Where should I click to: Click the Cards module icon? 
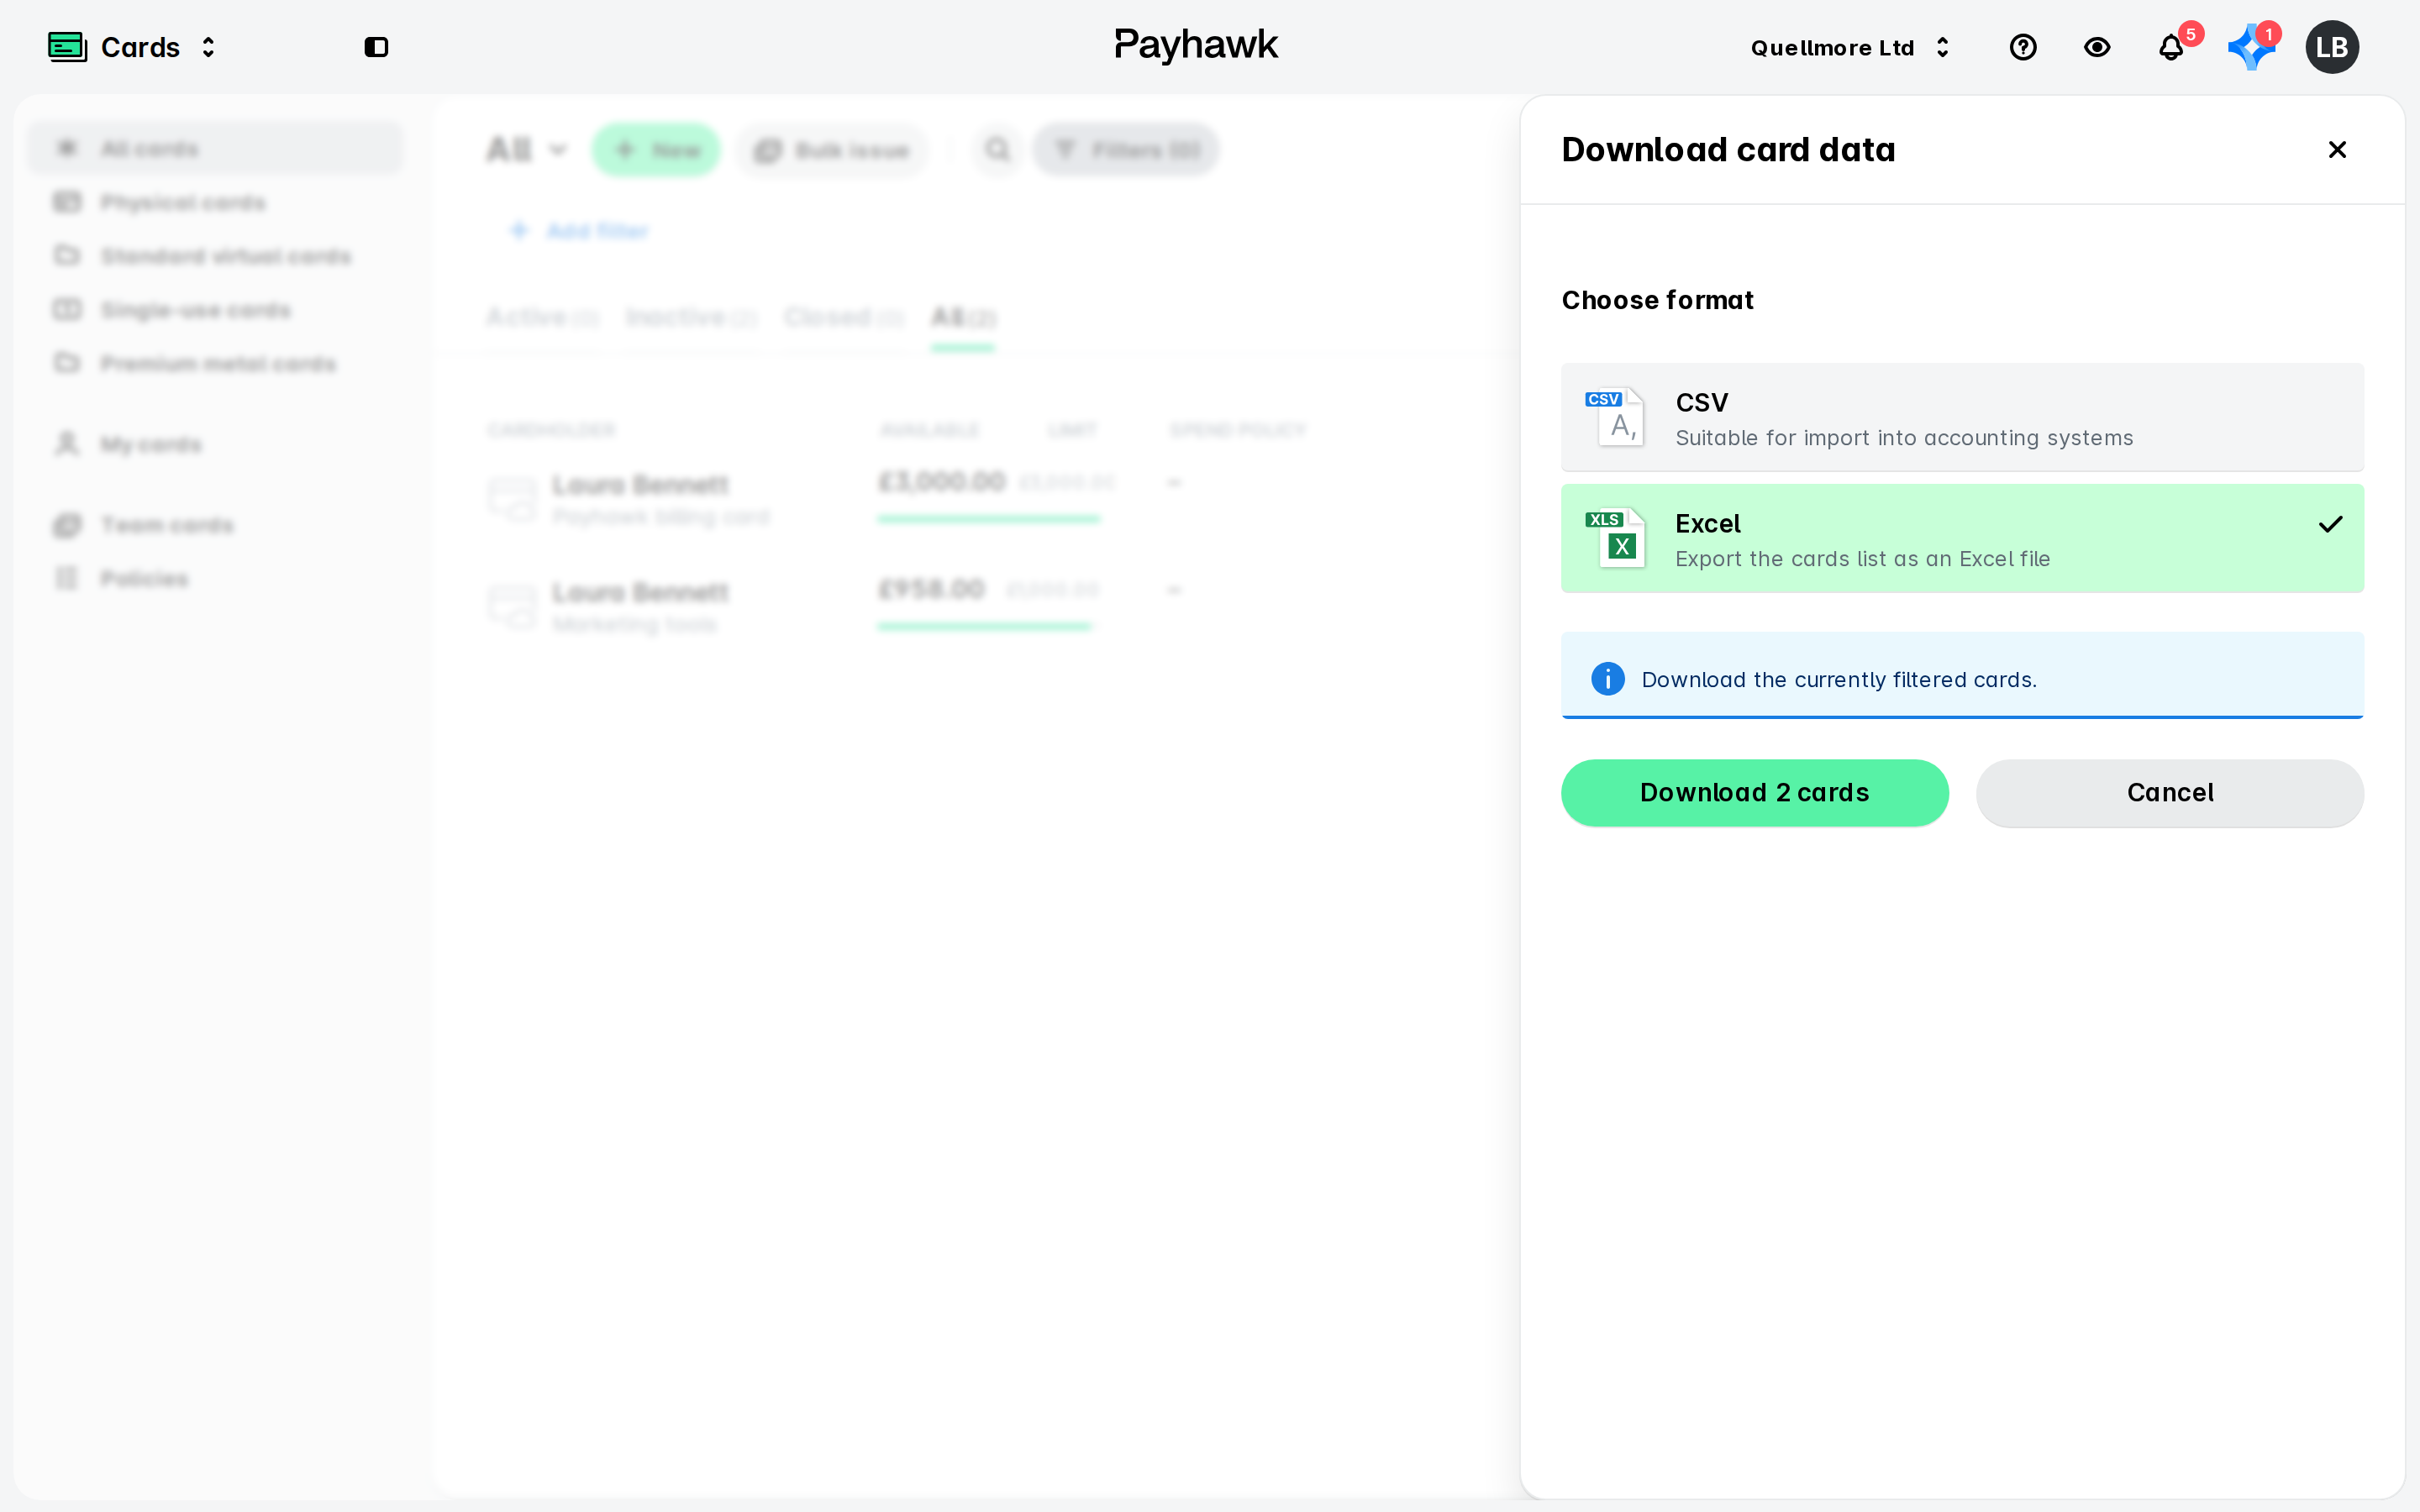point(67,47)
